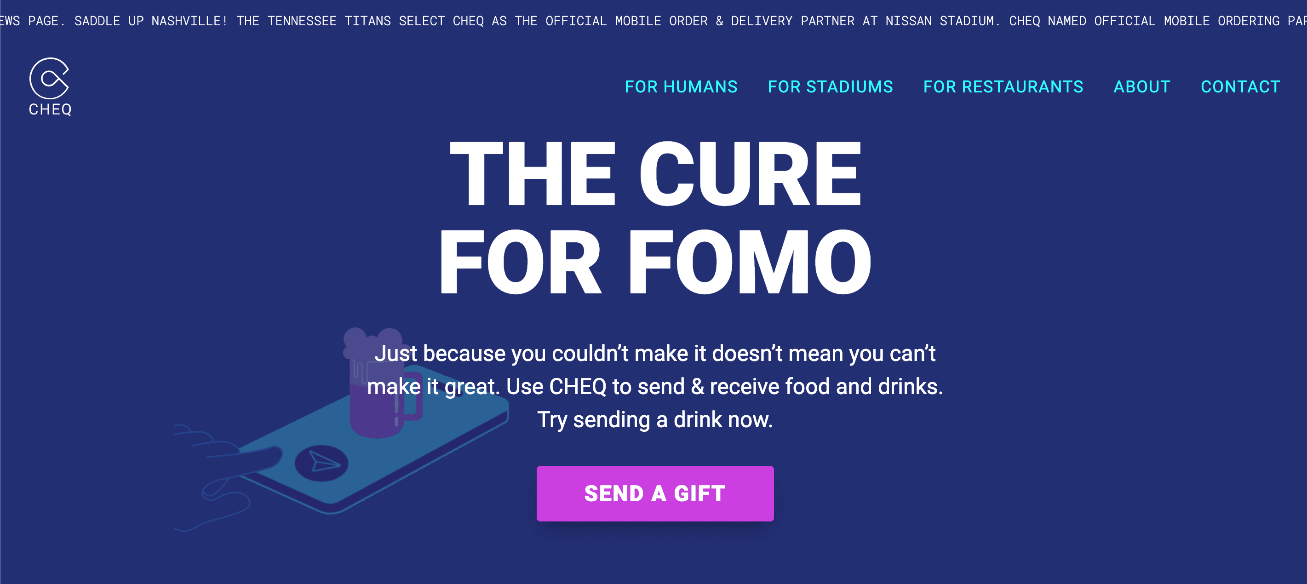The width and height of the screenshot is (1307, 584).
Task: Click the 'Saddle Up Nashville!' ticker headline
Action: 151,21
